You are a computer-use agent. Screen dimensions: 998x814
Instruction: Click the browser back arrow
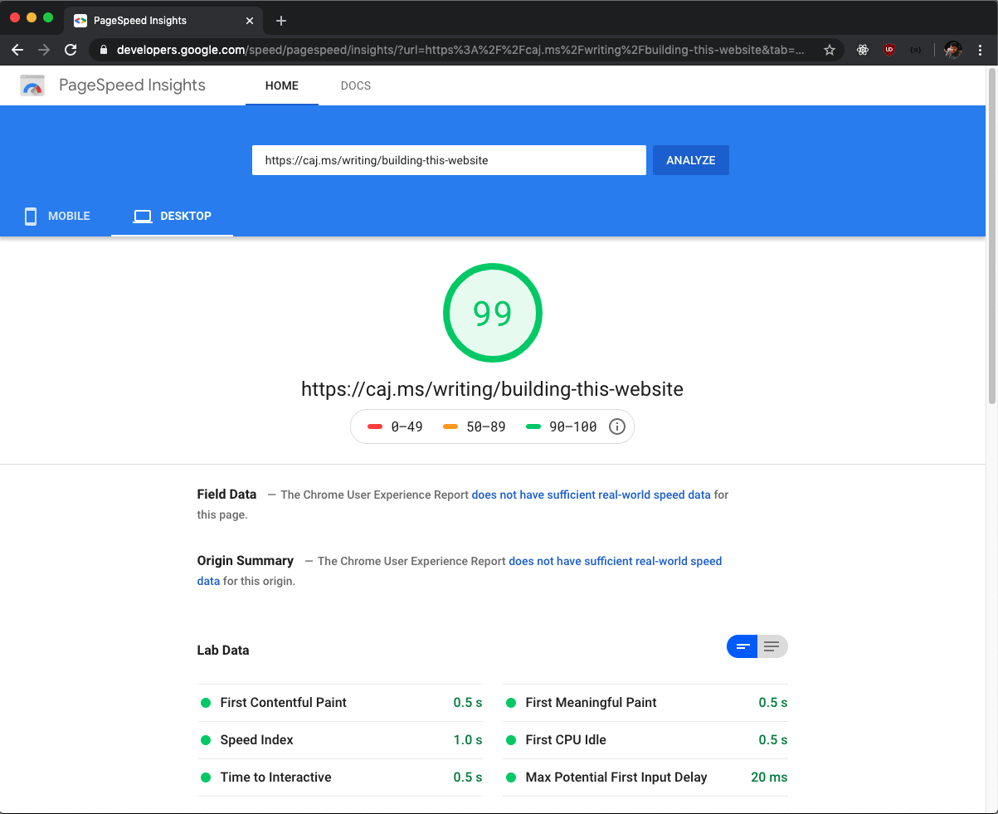tap(17, 50)
